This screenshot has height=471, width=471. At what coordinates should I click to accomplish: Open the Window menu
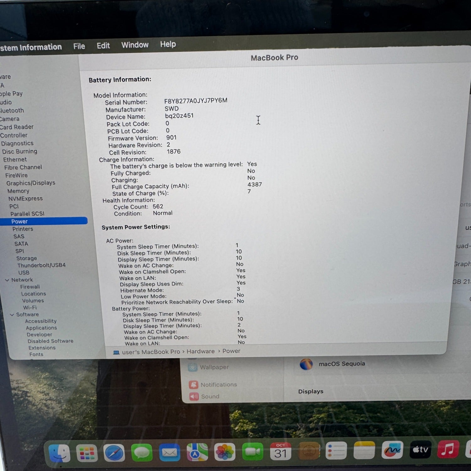point(135,45)
